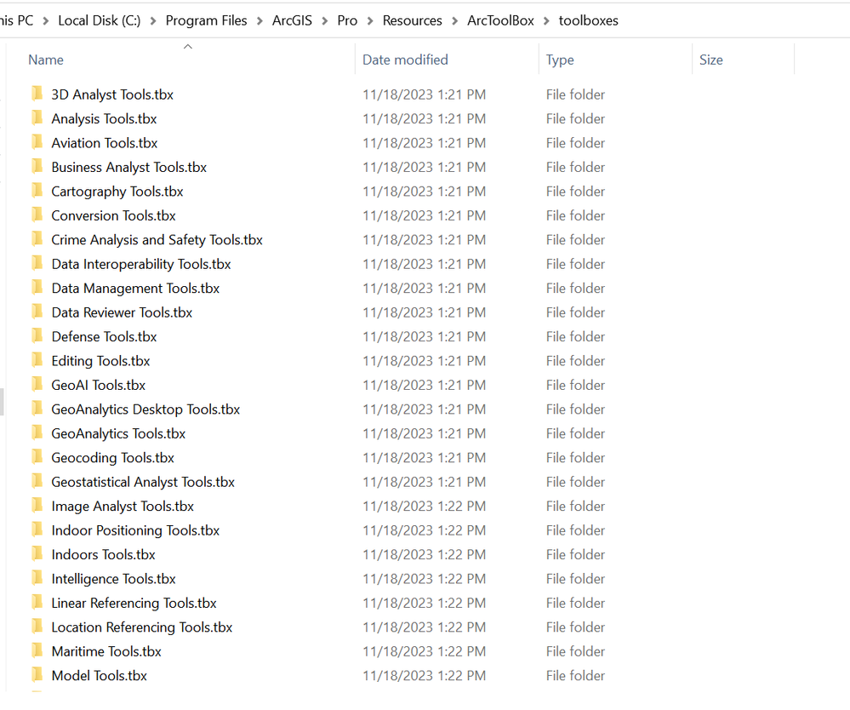The height and width of the screenshot is (710, 850).
Task: Click the Analysis Tools.tbx folder icon
Action: [37, 118]
